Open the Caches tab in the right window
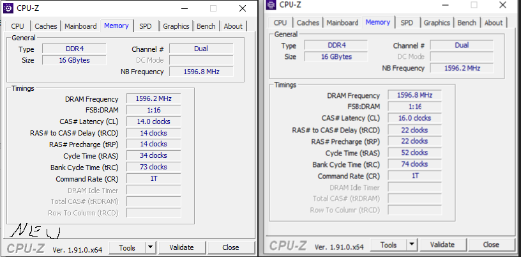Image resolution: width=521 pixels, height=257 pixels. tap(308, 22)
